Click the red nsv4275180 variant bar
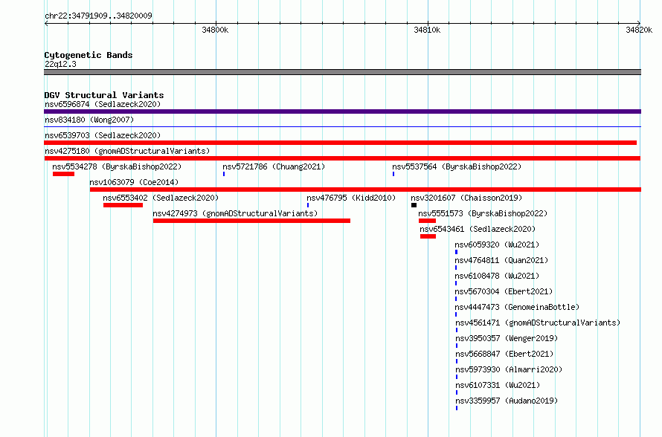 (342, 158)
